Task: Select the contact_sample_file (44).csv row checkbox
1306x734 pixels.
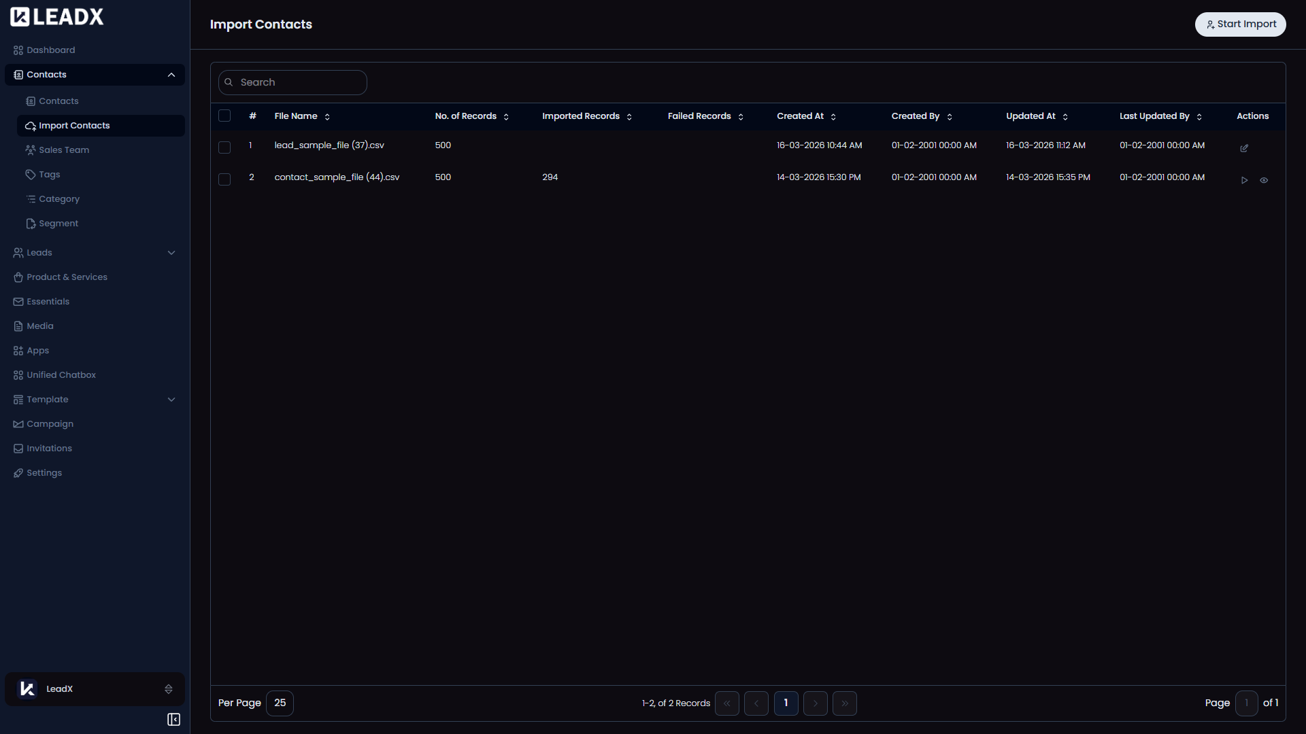Action: [x=224, y=179]
